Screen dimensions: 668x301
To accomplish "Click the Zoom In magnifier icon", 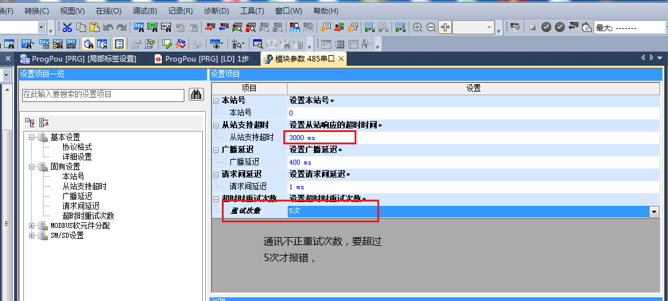I will pyautogui.click(x=418, y=27).
